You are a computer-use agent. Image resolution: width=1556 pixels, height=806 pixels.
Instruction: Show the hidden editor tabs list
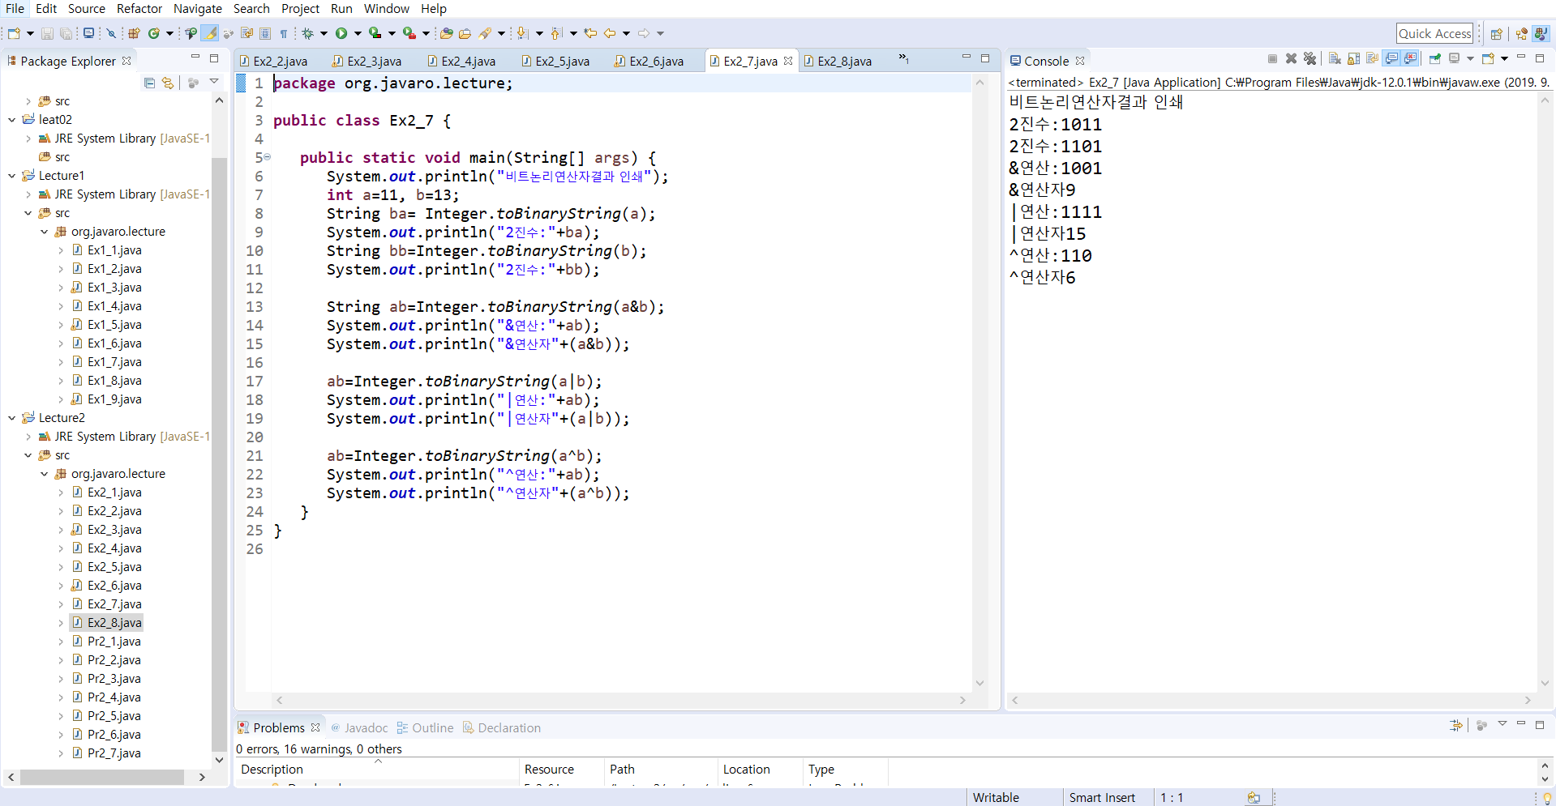[x=903, y=59]
